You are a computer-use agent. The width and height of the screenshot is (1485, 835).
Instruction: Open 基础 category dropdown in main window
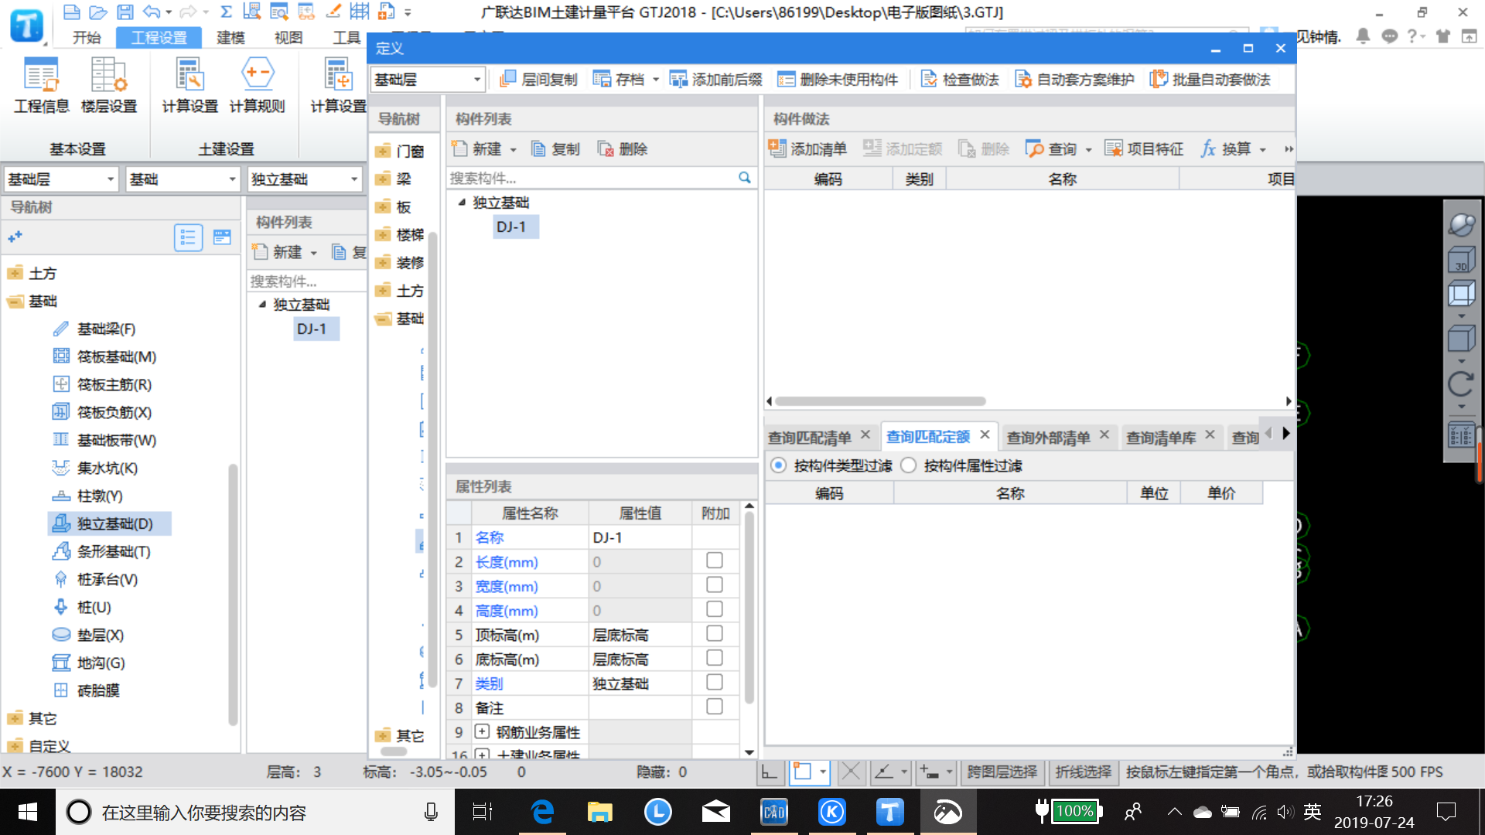[183, 179]
